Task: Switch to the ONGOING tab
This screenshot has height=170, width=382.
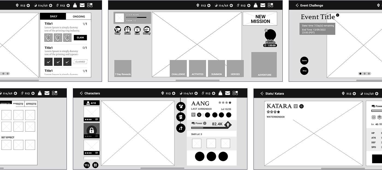Action: coord(79,16)
